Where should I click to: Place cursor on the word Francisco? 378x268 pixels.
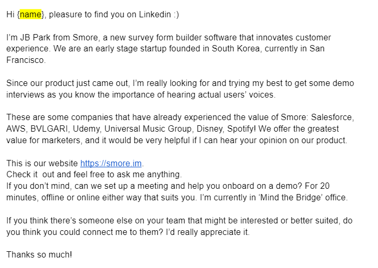click(x=25, y=60)
